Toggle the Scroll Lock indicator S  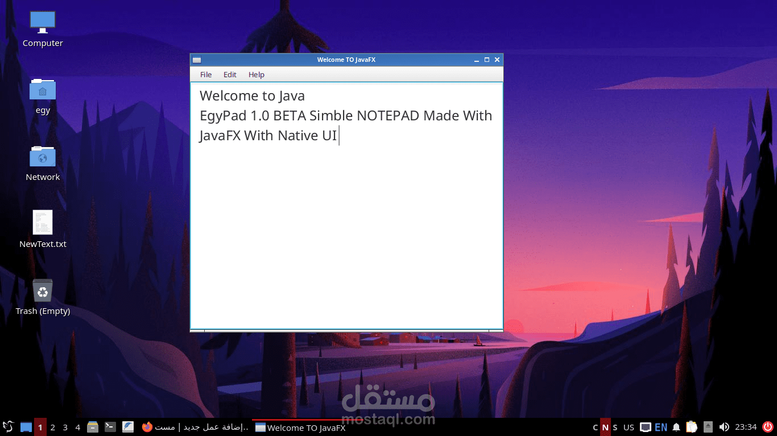click(615, 427)
